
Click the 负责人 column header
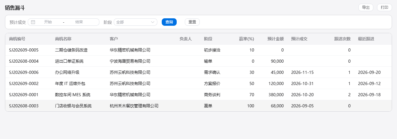pos(186,39)
